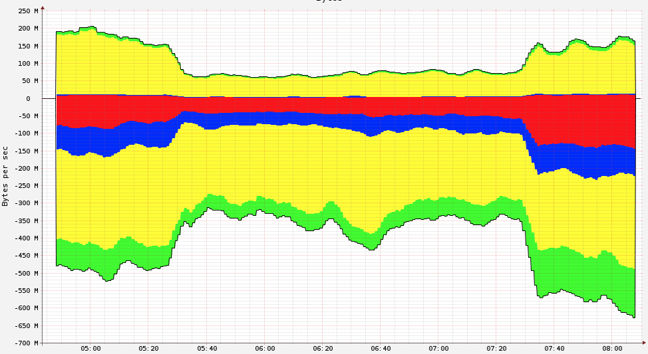Screen dimensions: 648x354
Task: Click the 07:20 x-axis label
Action: tap(496, 348)
